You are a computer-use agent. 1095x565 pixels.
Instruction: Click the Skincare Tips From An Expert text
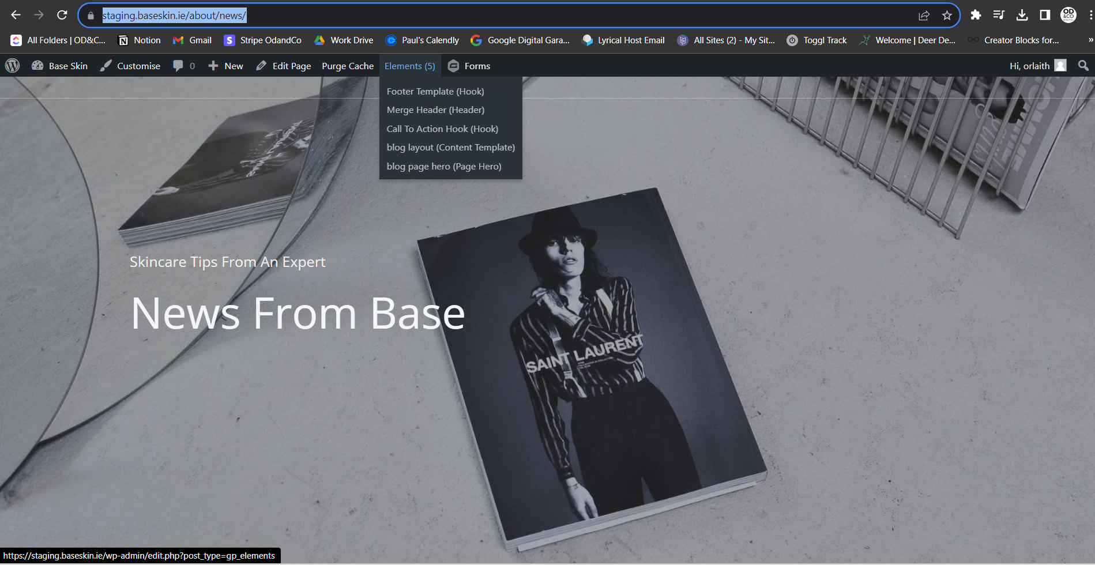point(227,262)
